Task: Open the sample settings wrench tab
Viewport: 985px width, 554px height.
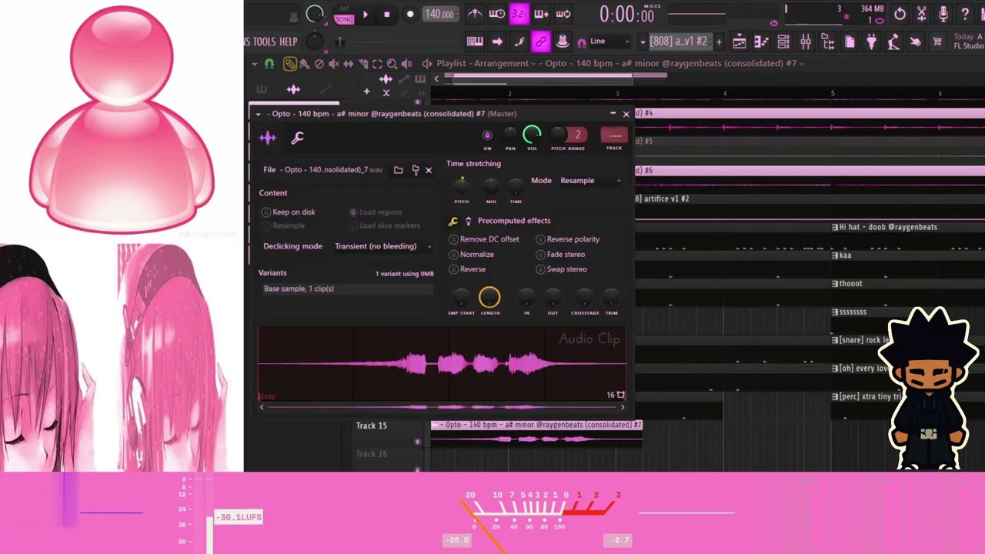Action: [297, 138]
